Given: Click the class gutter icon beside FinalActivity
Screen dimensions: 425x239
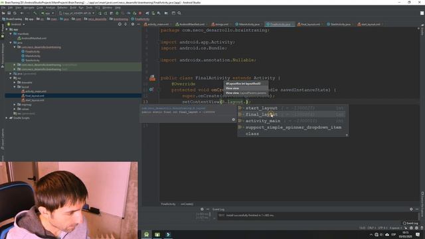Looking at the screenshot, I should tap(152, 78).
